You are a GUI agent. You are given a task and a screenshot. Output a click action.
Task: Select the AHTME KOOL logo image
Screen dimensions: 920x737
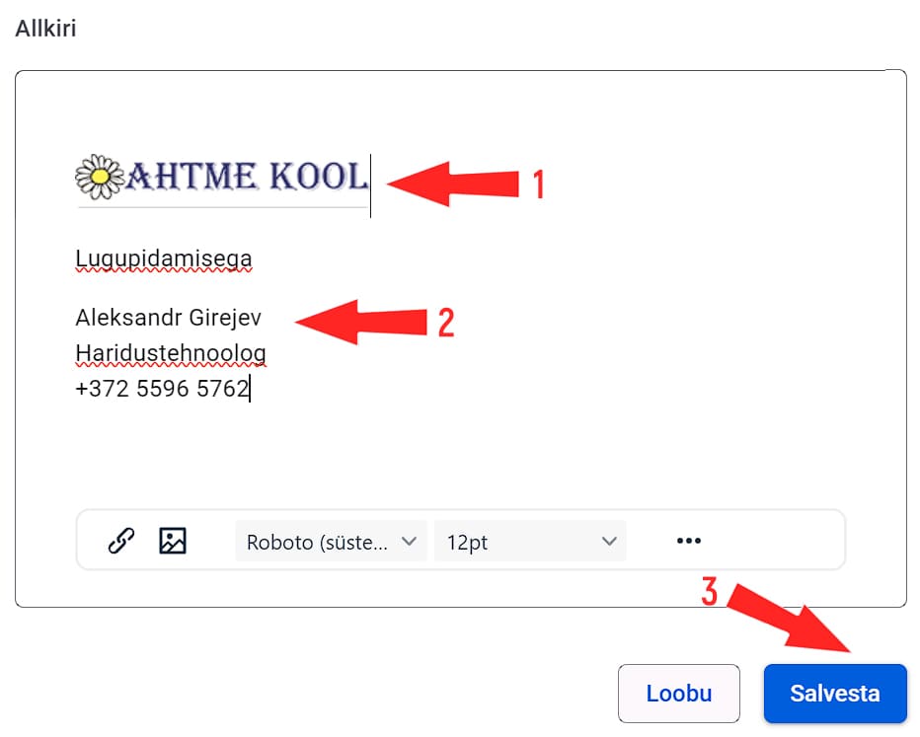tap(222, 179)
